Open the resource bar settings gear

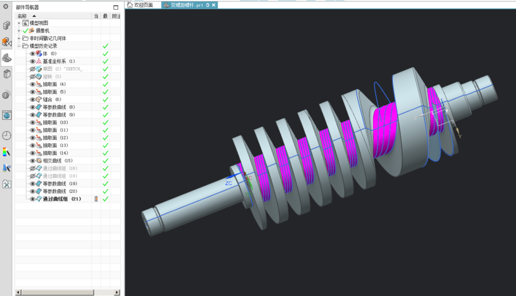6,6
